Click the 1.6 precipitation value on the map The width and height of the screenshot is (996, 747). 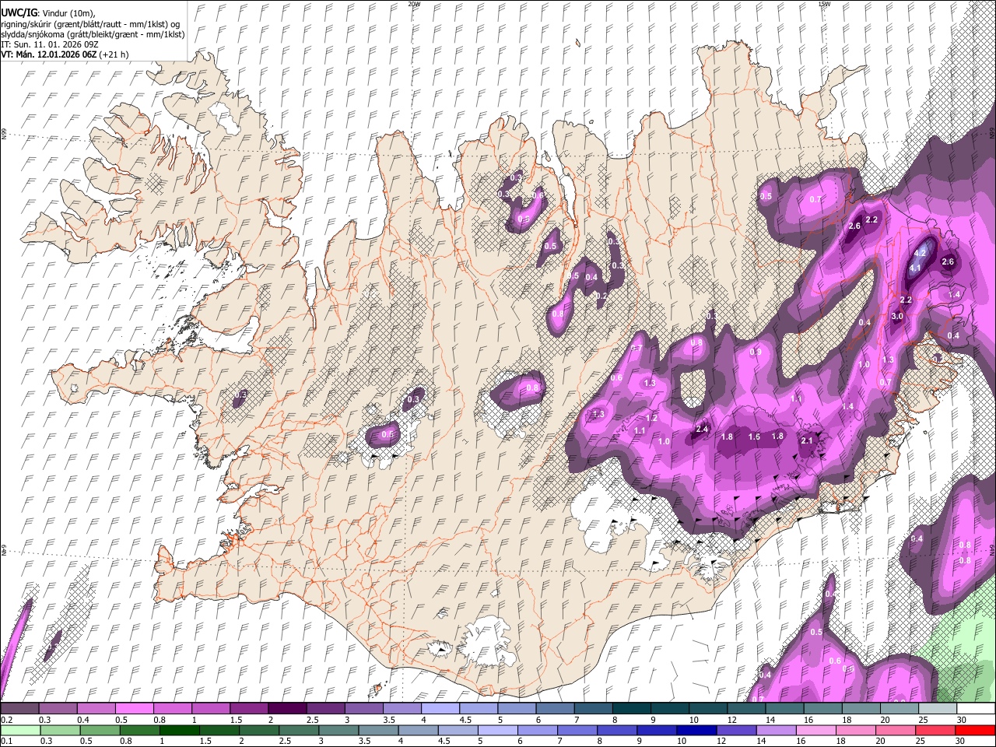pos(754,437)
